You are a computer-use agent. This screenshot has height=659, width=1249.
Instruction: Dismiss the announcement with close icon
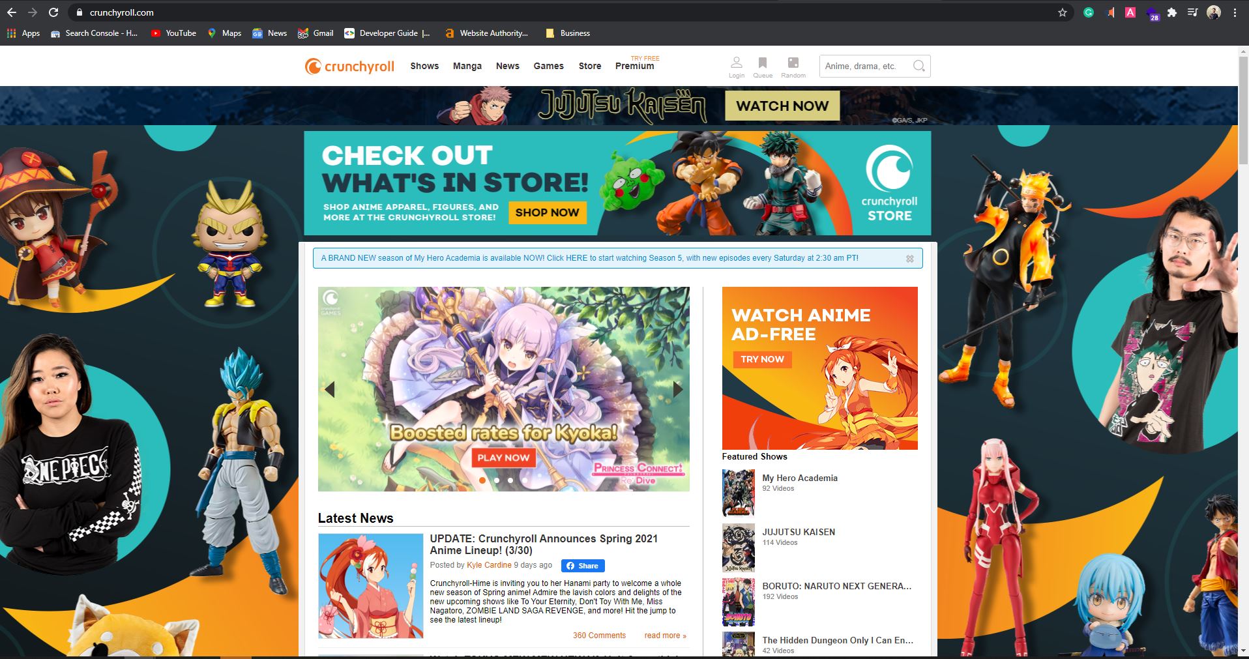click(x=910, y=259)
